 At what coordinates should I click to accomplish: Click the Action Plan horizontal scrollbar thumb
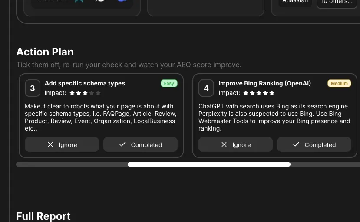tap(209, 164)
